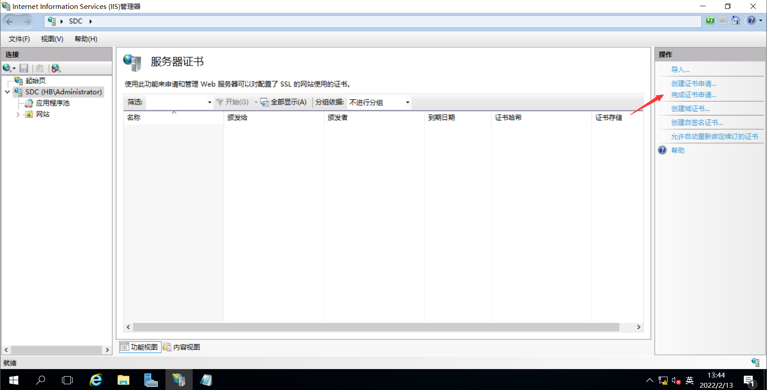Show hidden tray icons chevron
767x390 pixels.
[649, 380]
